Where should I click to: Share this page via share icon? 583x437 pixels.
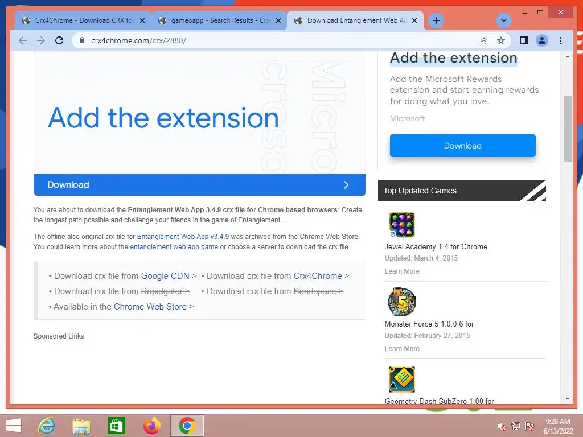click(x=483, y=40)
